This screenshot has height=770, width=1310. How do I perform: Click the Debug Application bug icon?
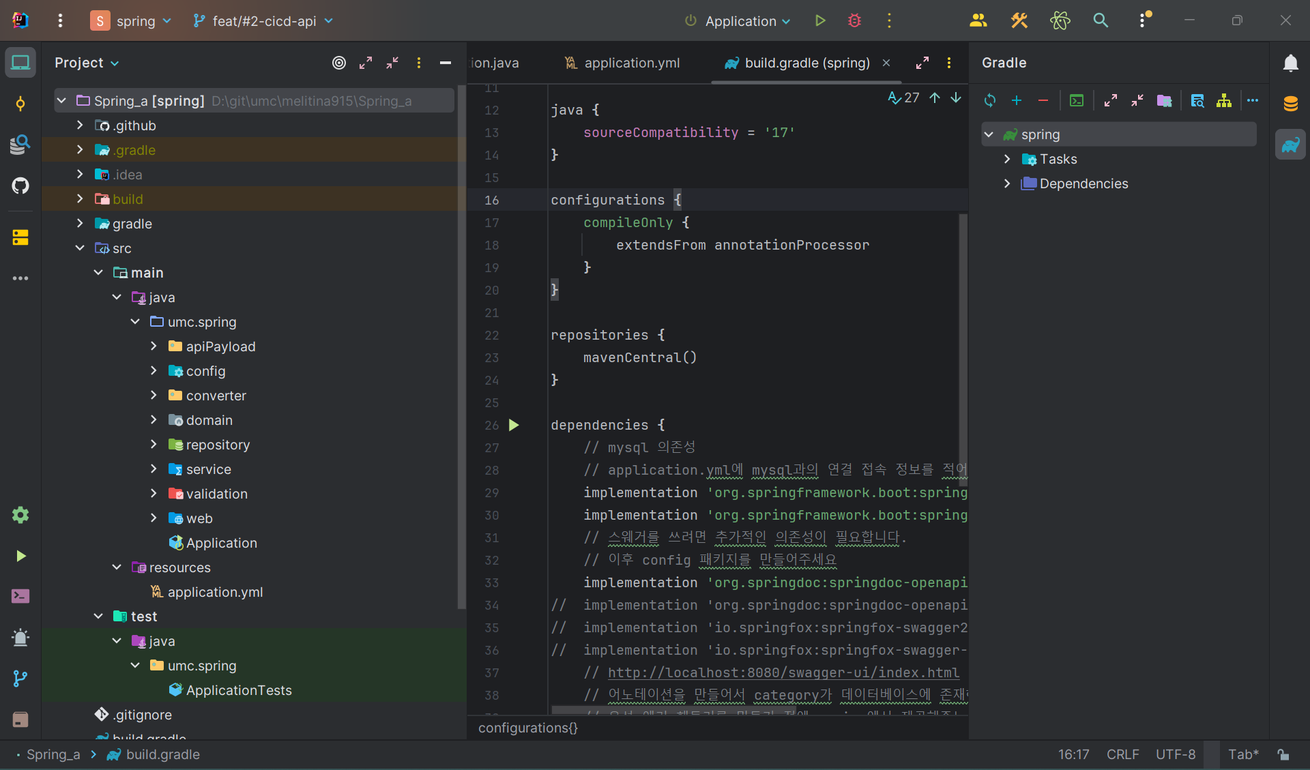[854, 21]
